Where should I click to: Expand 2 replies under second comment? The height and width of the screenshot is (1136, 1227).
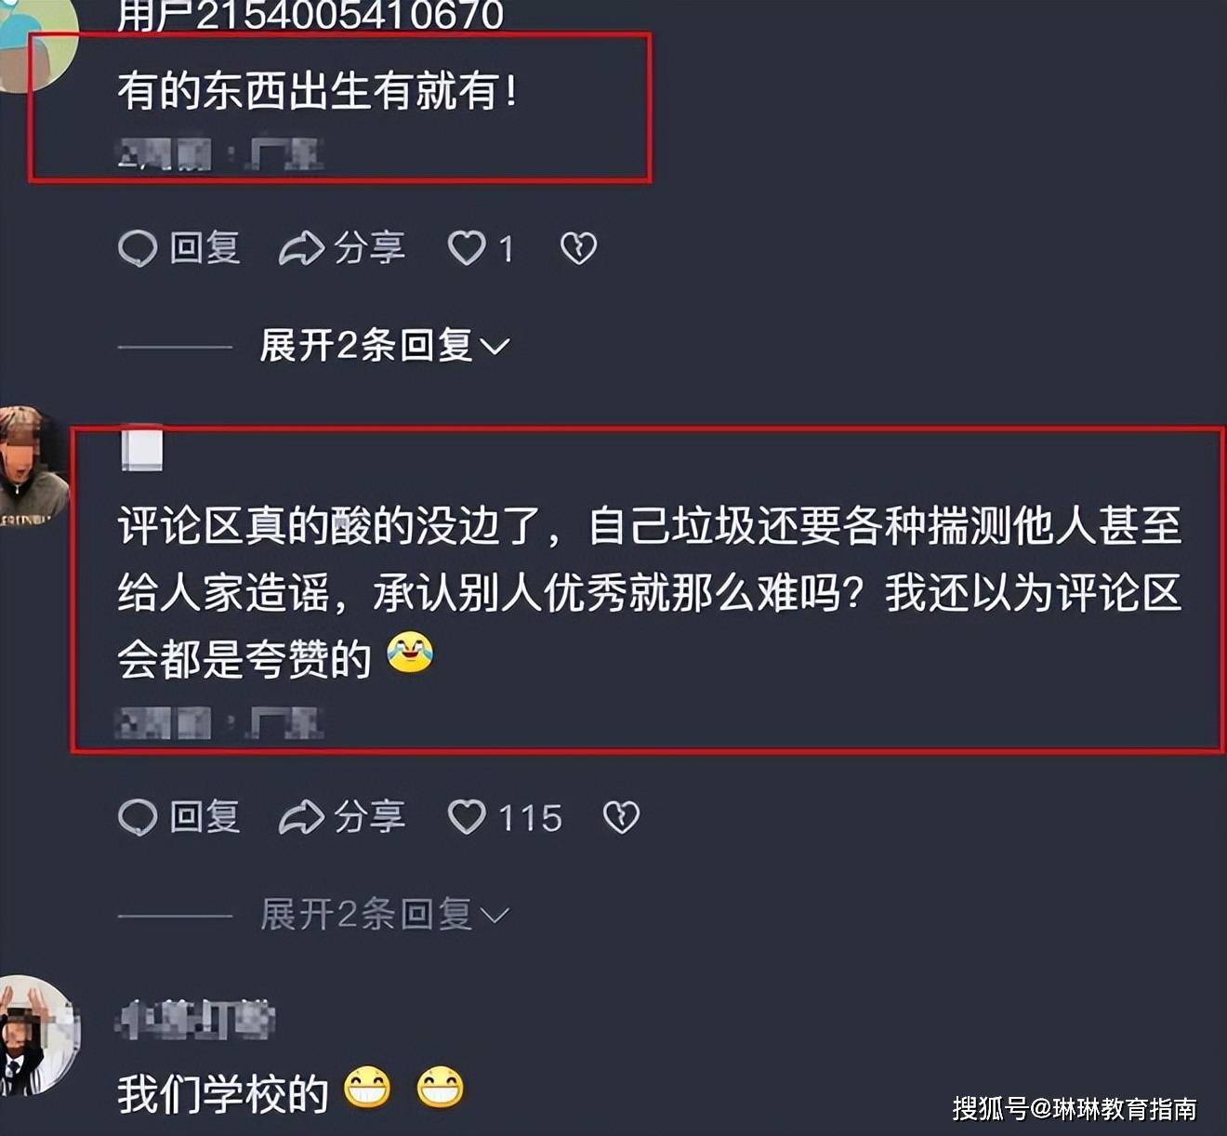click(384, 915)
